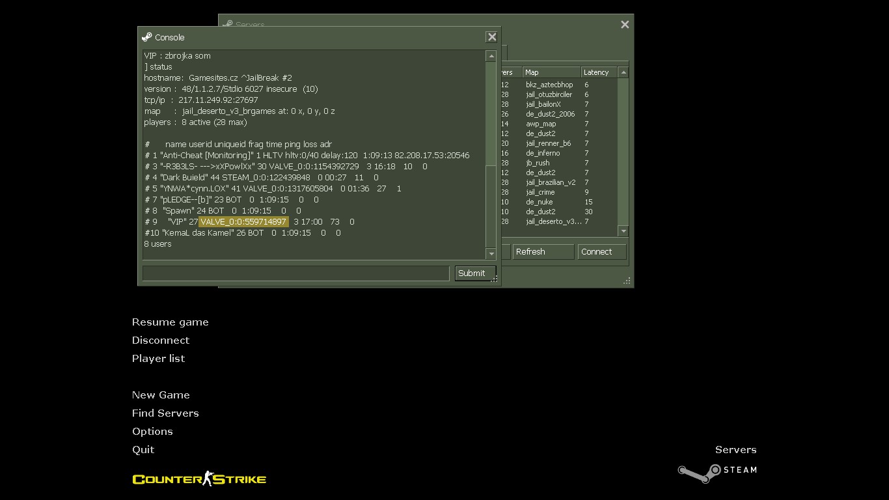889x500 pixels.
Task: Submit the console command
Action: click(475, 273)
